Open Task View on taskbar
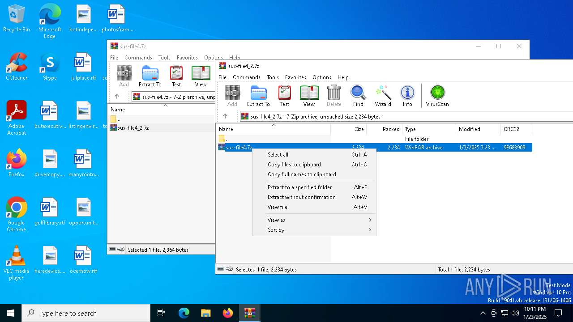 point(161,313)
